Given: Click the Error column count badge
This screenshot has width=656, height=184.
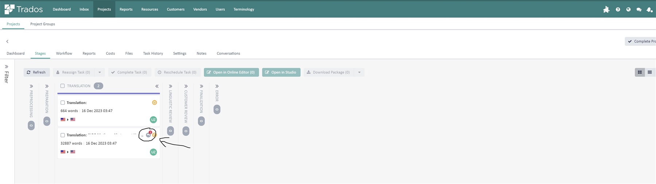Looking at the screenshot, I should pos(217,109).
